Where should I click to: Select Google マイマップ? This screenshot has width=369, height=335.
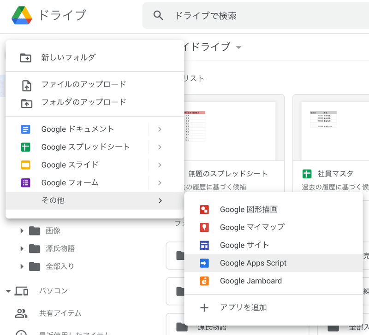pyautogui.click(x=274, y=227)
